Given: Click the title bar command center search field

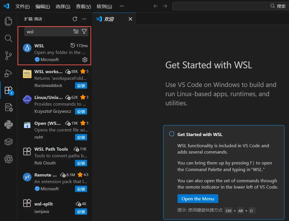Looking at the screenshot, I should (x=230, y=6).
